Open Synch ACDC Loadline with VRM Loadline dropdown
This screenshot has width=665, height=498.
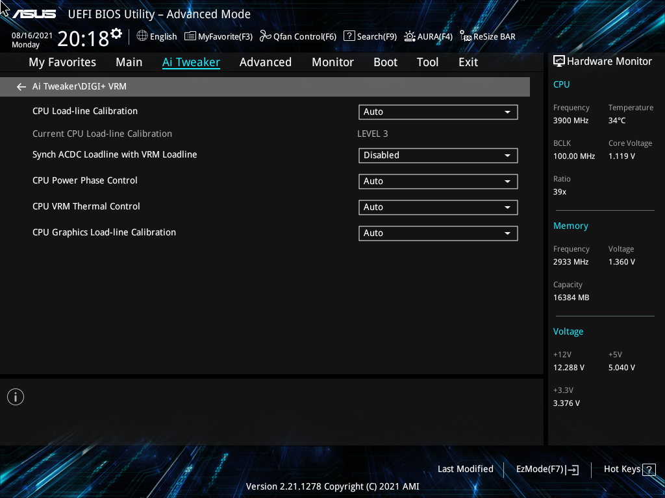(x=438, y=156)
